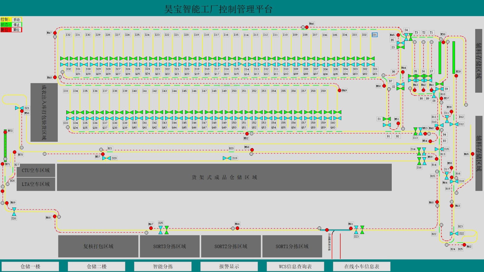484x272 pixels.
Task: Click the red M47 motor indicator
Action: 55,33
